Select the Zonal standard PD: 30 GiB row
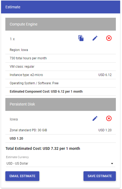The width and height of the screenshot is (122, 189). coord(60,130)
